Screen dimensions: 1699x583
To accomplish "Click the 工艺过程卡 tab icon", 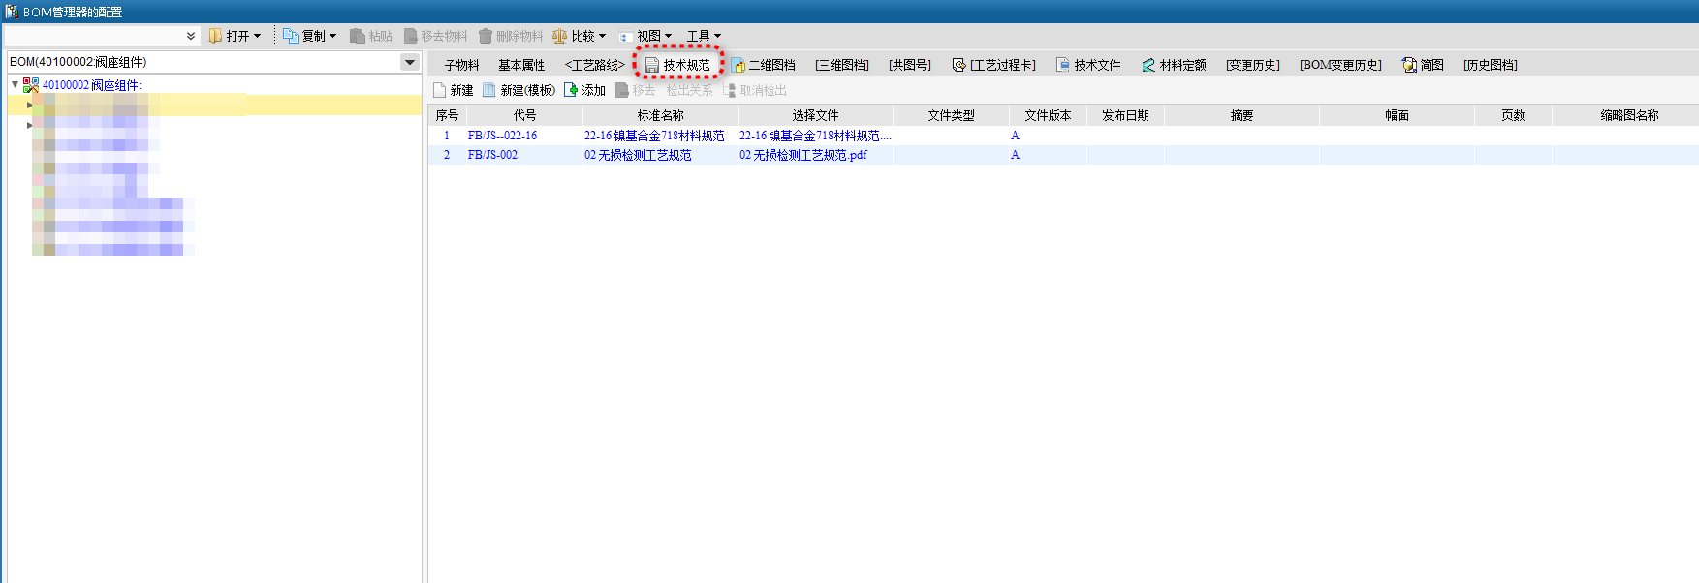I will 959,65.
